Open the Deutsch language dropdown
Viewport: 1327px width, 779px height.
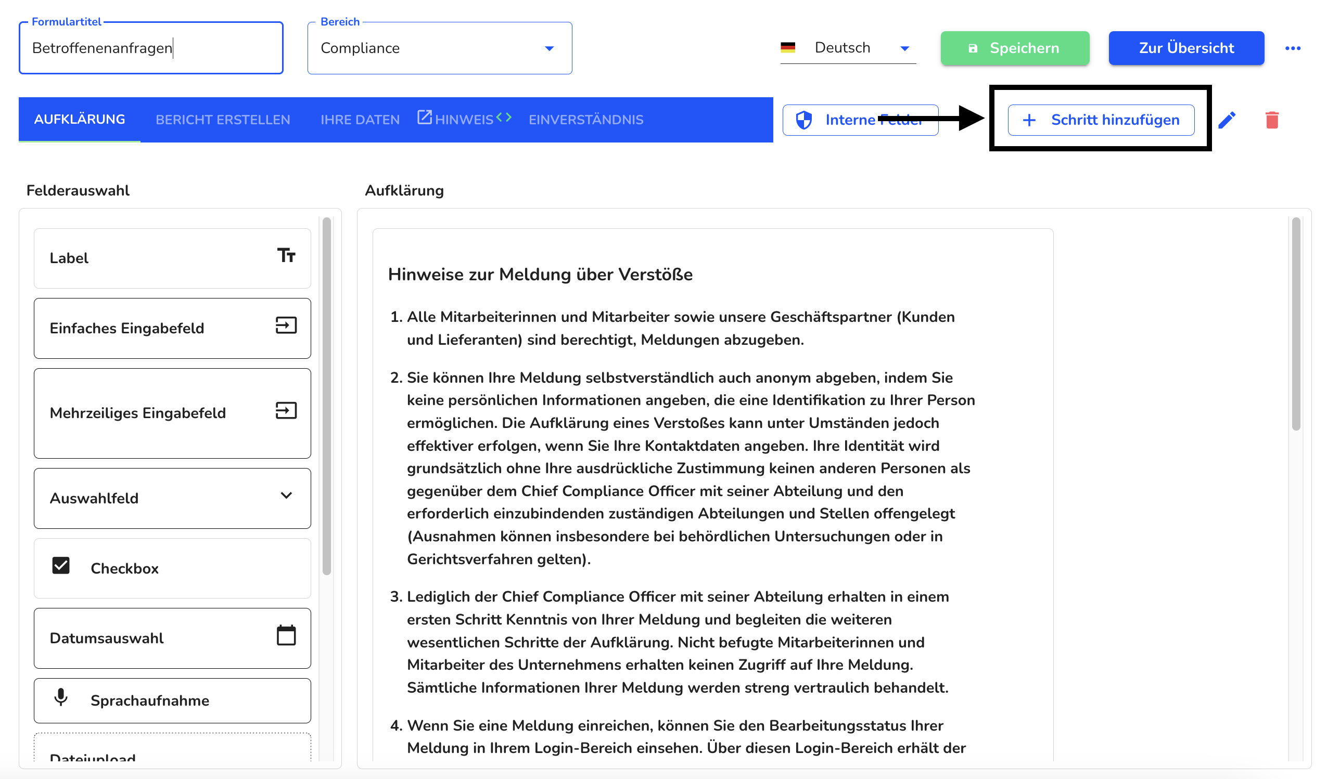(848, 48)
